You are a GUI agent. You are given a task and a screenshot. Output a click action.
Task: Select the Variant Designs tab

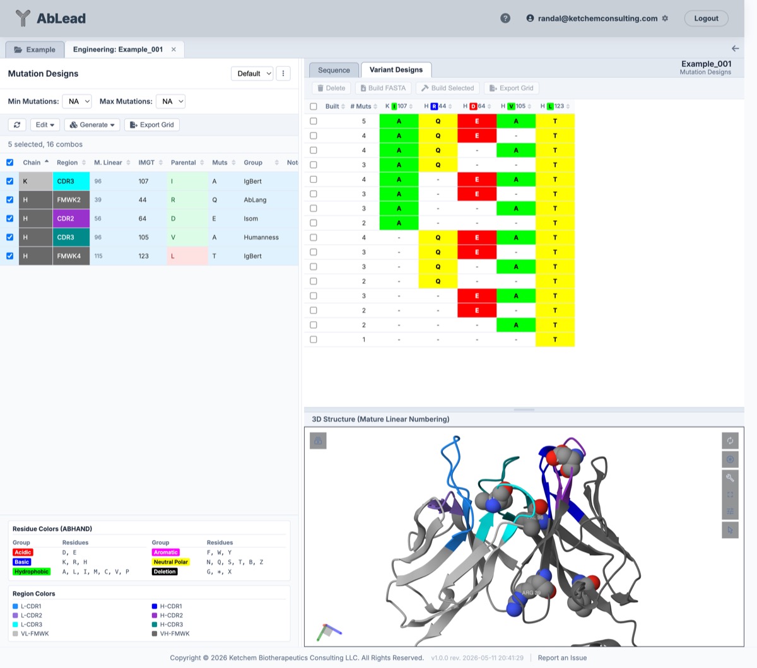point(396,69)
